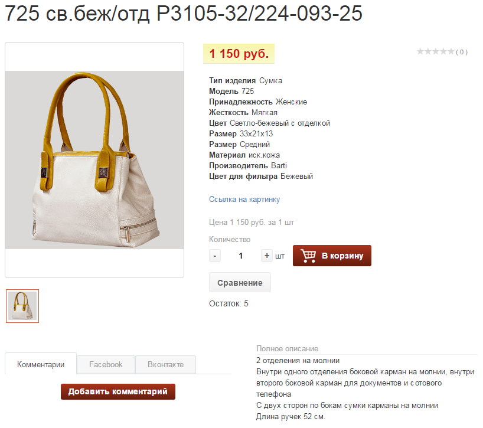483x428 pixels.
Task: Rate the product with the third star
Action: click(x=436, y=51)
